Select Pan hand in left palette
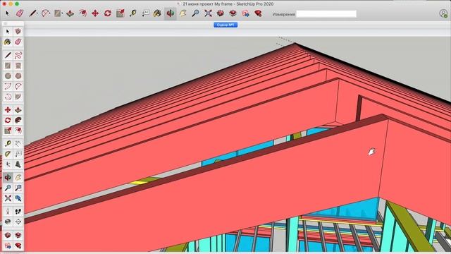Viewport: 451px width, 254px height. point(18,178)
